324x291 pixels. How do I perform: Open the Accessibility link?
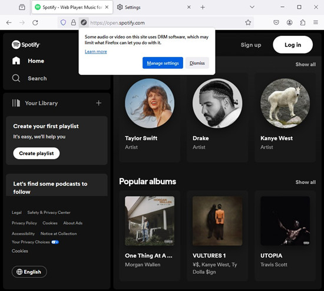tap(23, 233)
